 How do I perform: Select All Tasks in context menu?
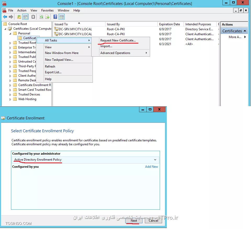64,40
